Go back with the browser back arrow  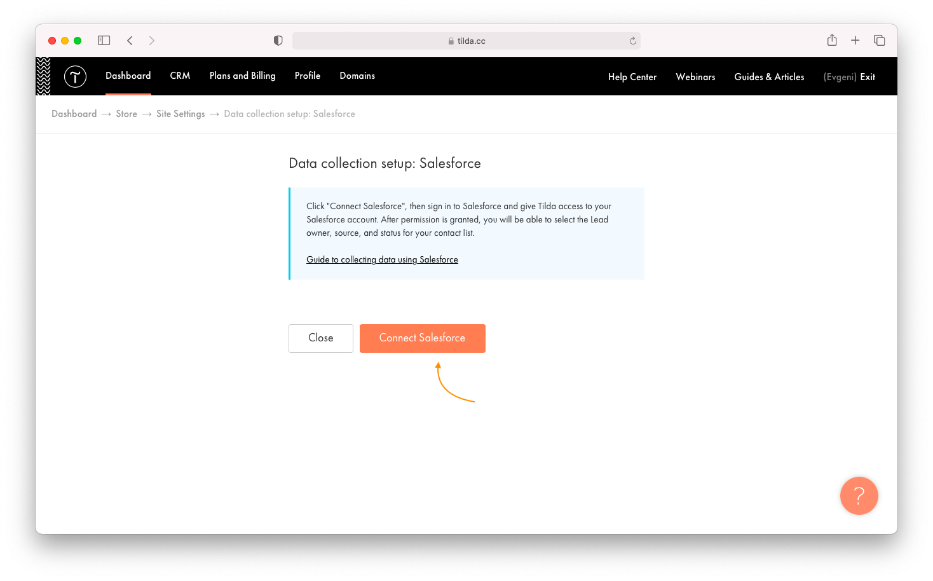tap(130, 41)
